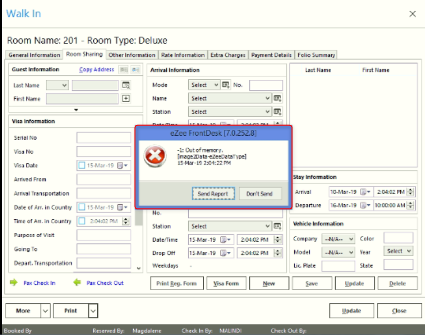Enable the Visa Date checkbox
This screenshot has width=425, height=335.
click(82, 165)
